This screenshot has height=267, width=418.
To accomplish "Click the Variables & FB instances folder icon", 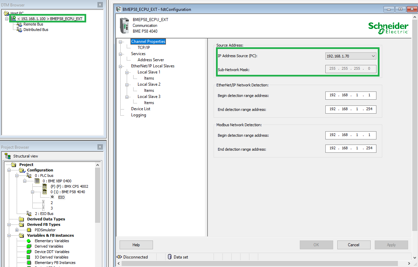I will (21, 235).
